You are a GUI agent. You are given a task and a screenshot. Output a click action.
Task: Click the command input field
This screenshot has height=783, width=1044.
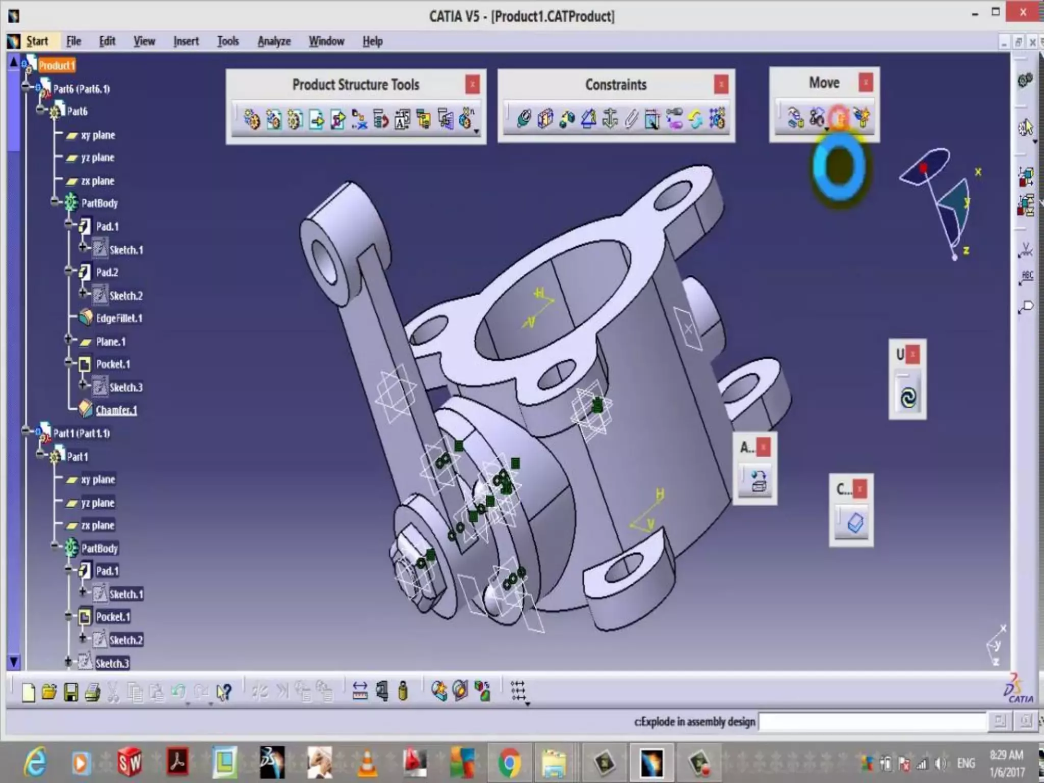(x=872, y=721)
